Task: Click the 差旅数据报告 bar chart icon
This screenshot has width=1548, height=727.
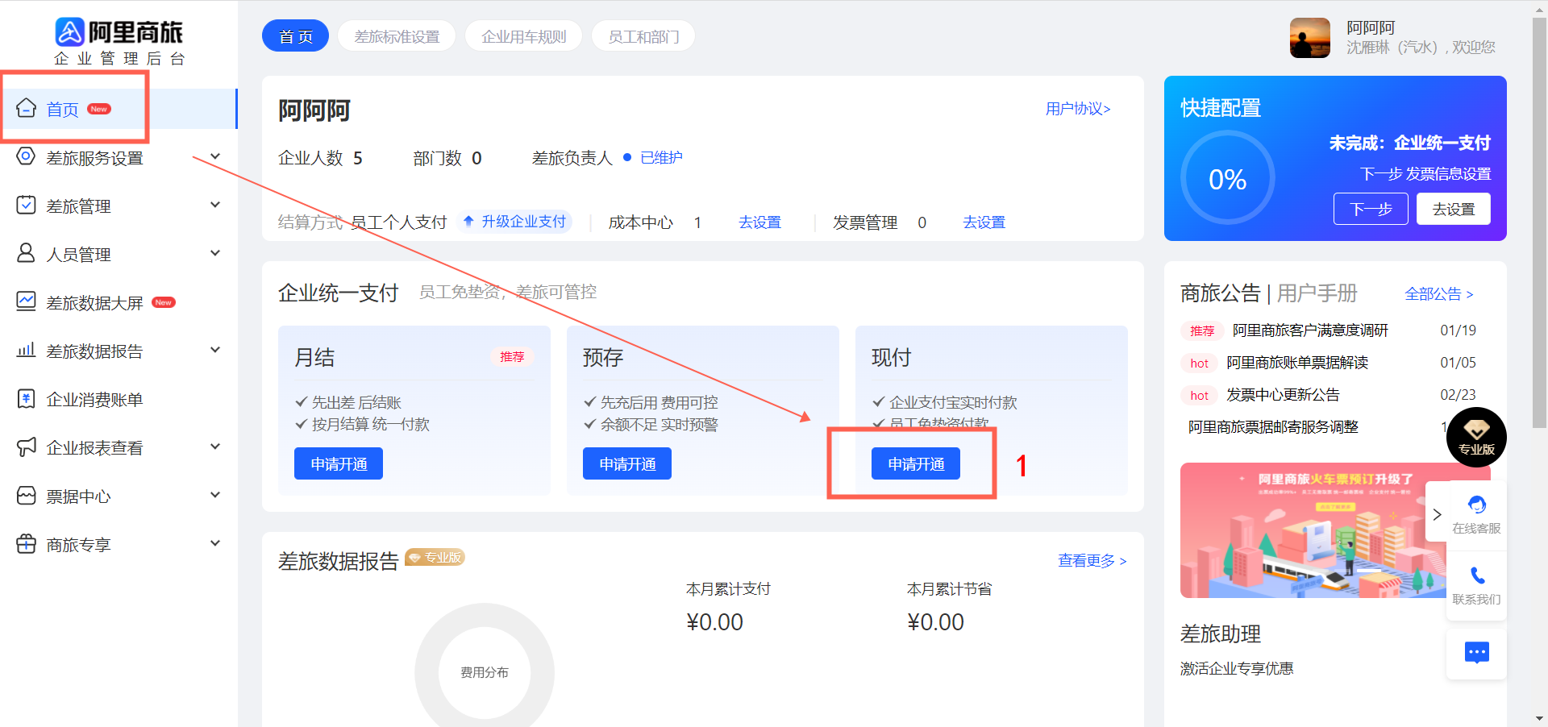Action: click(26, 350)
